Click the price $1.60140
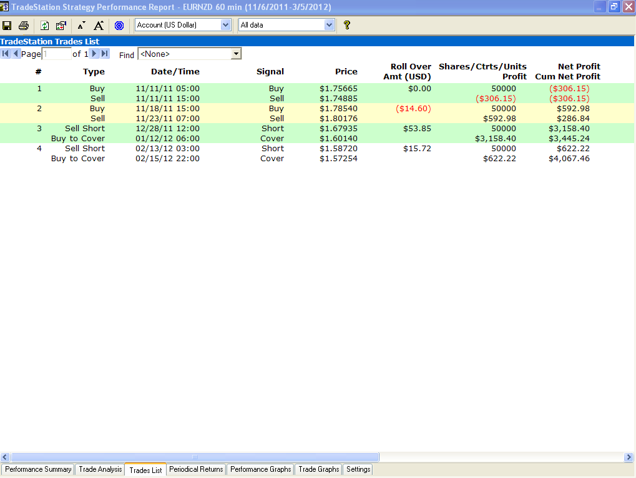Screen dimensions: 636x478 338,139
